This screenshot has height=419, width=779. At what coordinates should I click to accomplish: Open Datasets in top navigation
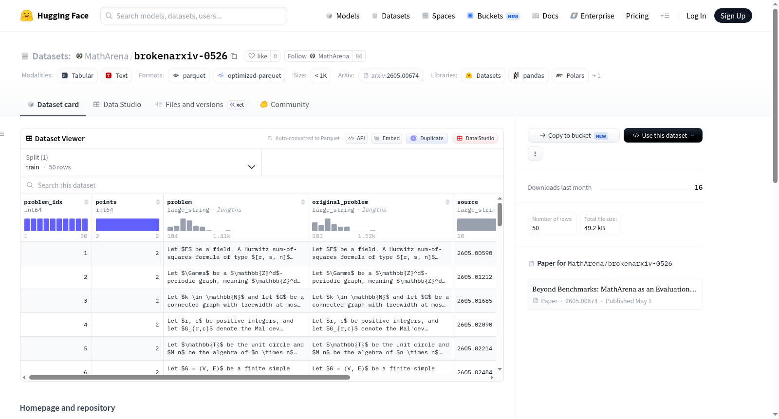390,16
